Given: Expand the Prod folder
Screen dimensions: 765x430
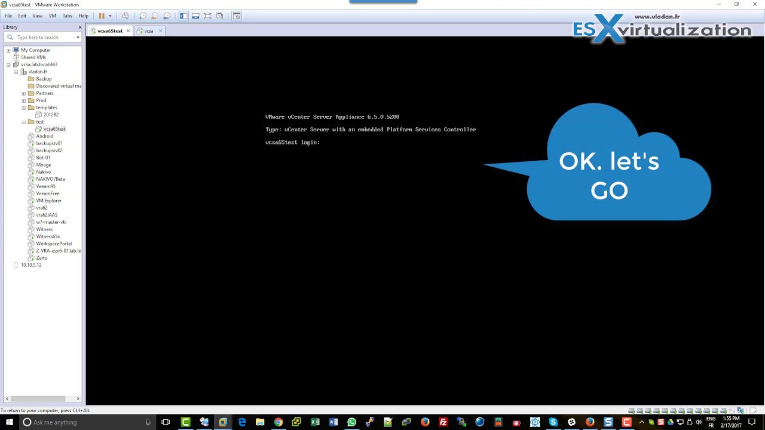Looking at the screenshot, I should pyautogui.click(x=24, y=100).
